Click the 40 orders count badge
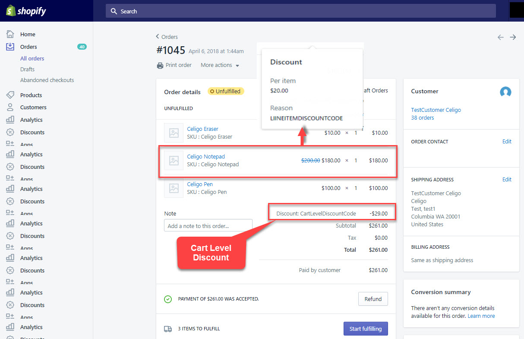Viewport: 524px width, 339px height. (82, 47)
